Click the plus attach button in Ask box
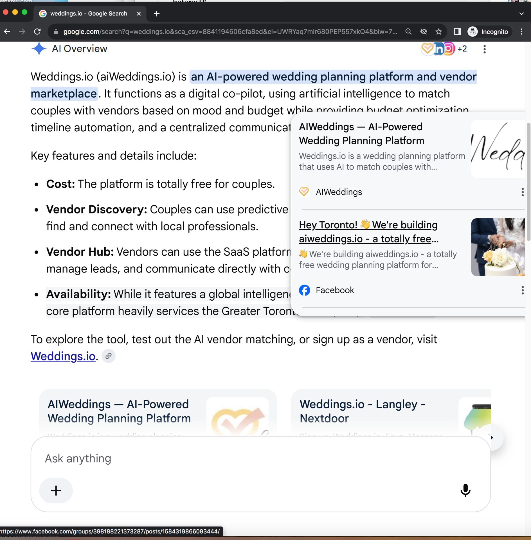Image resolution: width=531 pixels, height=540 pixels. pos(56,490)
